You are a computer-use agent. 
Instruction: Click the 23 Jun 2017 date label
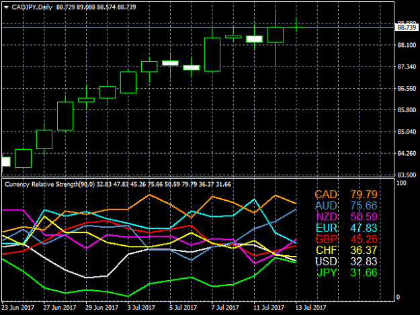tap(18, 308)
